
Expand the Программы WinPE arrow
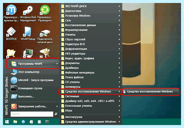click(x=57, y=64)
